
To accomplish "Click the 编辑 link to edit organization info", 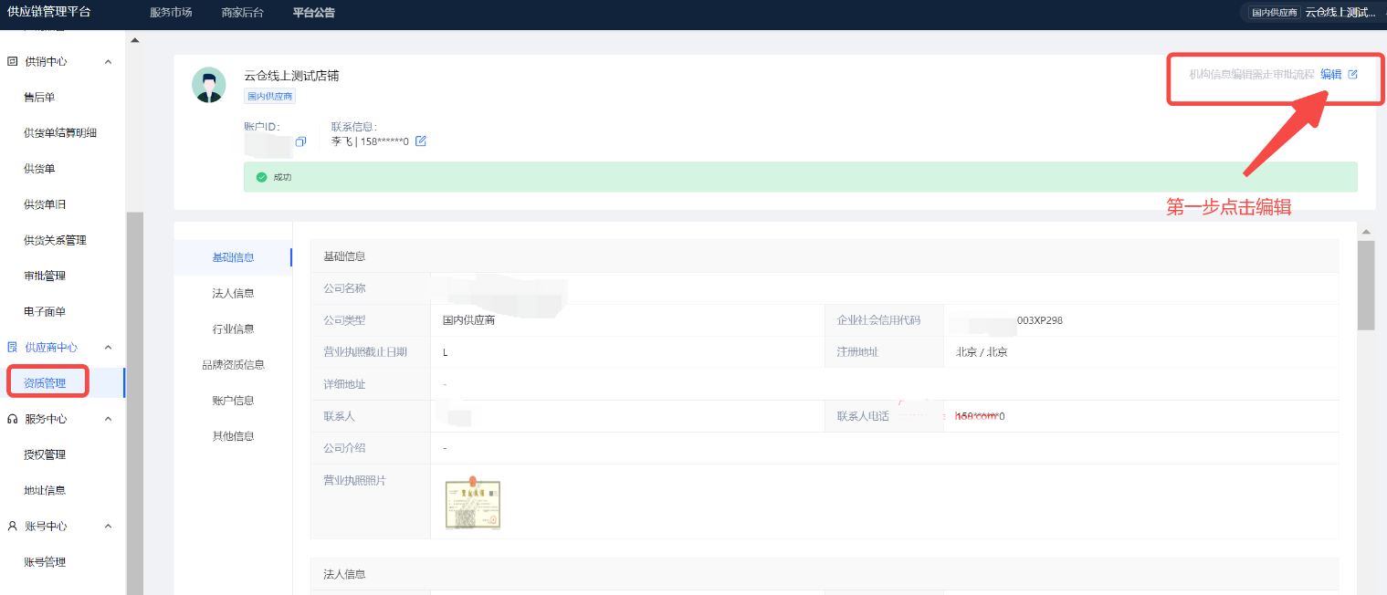I will (1330, 75).
